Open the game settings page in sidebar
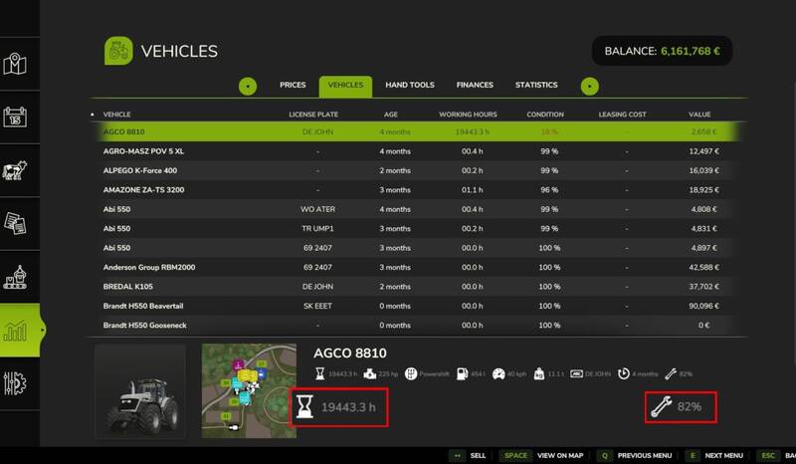This screenshot has height=464, width=796. (x=17, y=384)
